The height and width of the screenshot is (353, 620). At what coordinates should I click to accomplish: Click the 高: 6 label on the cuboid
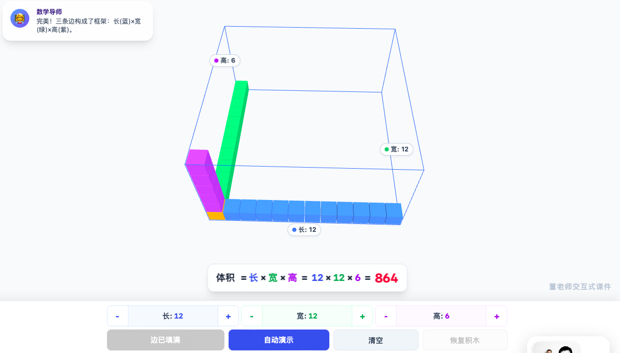(x=225, y=61)
